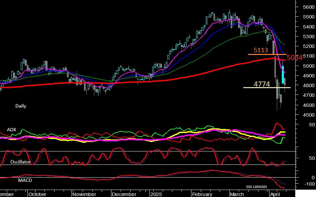The image size is (316, 197).
Task: Click the orange 5113 resistance label
Action: (x=261, y=50)
